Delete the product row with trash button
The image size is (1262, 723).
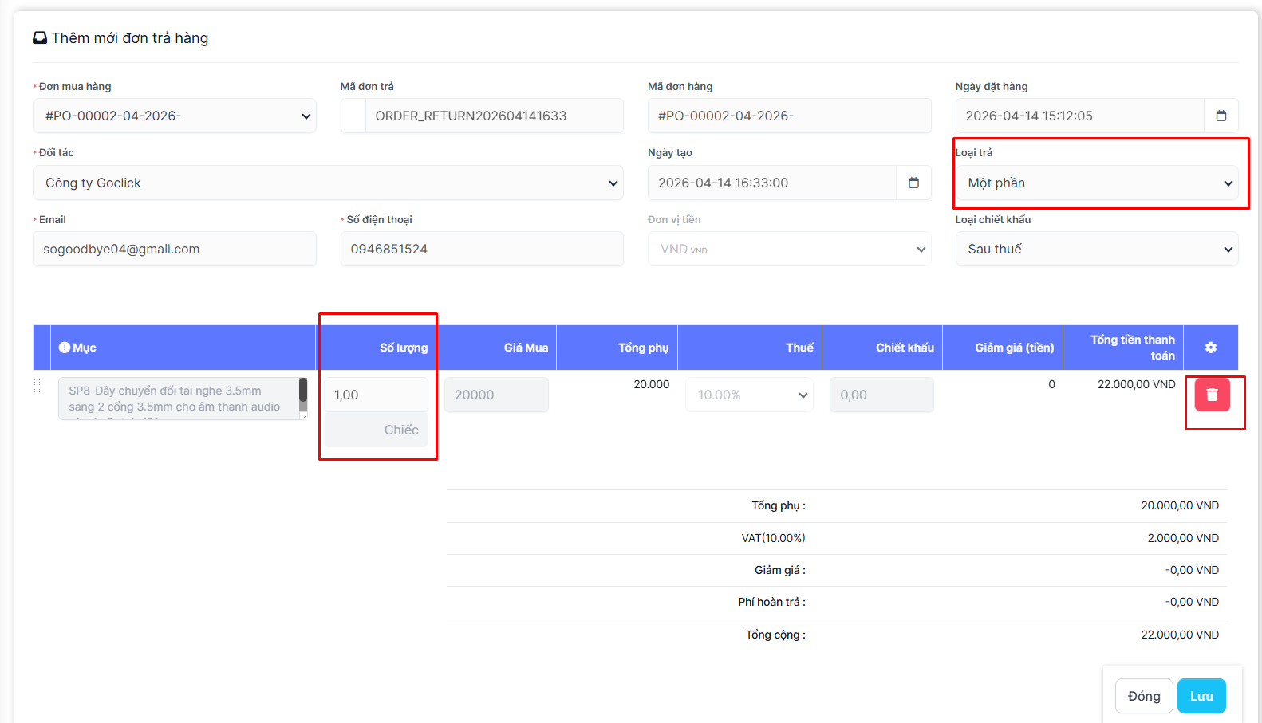click(1212, 395)
